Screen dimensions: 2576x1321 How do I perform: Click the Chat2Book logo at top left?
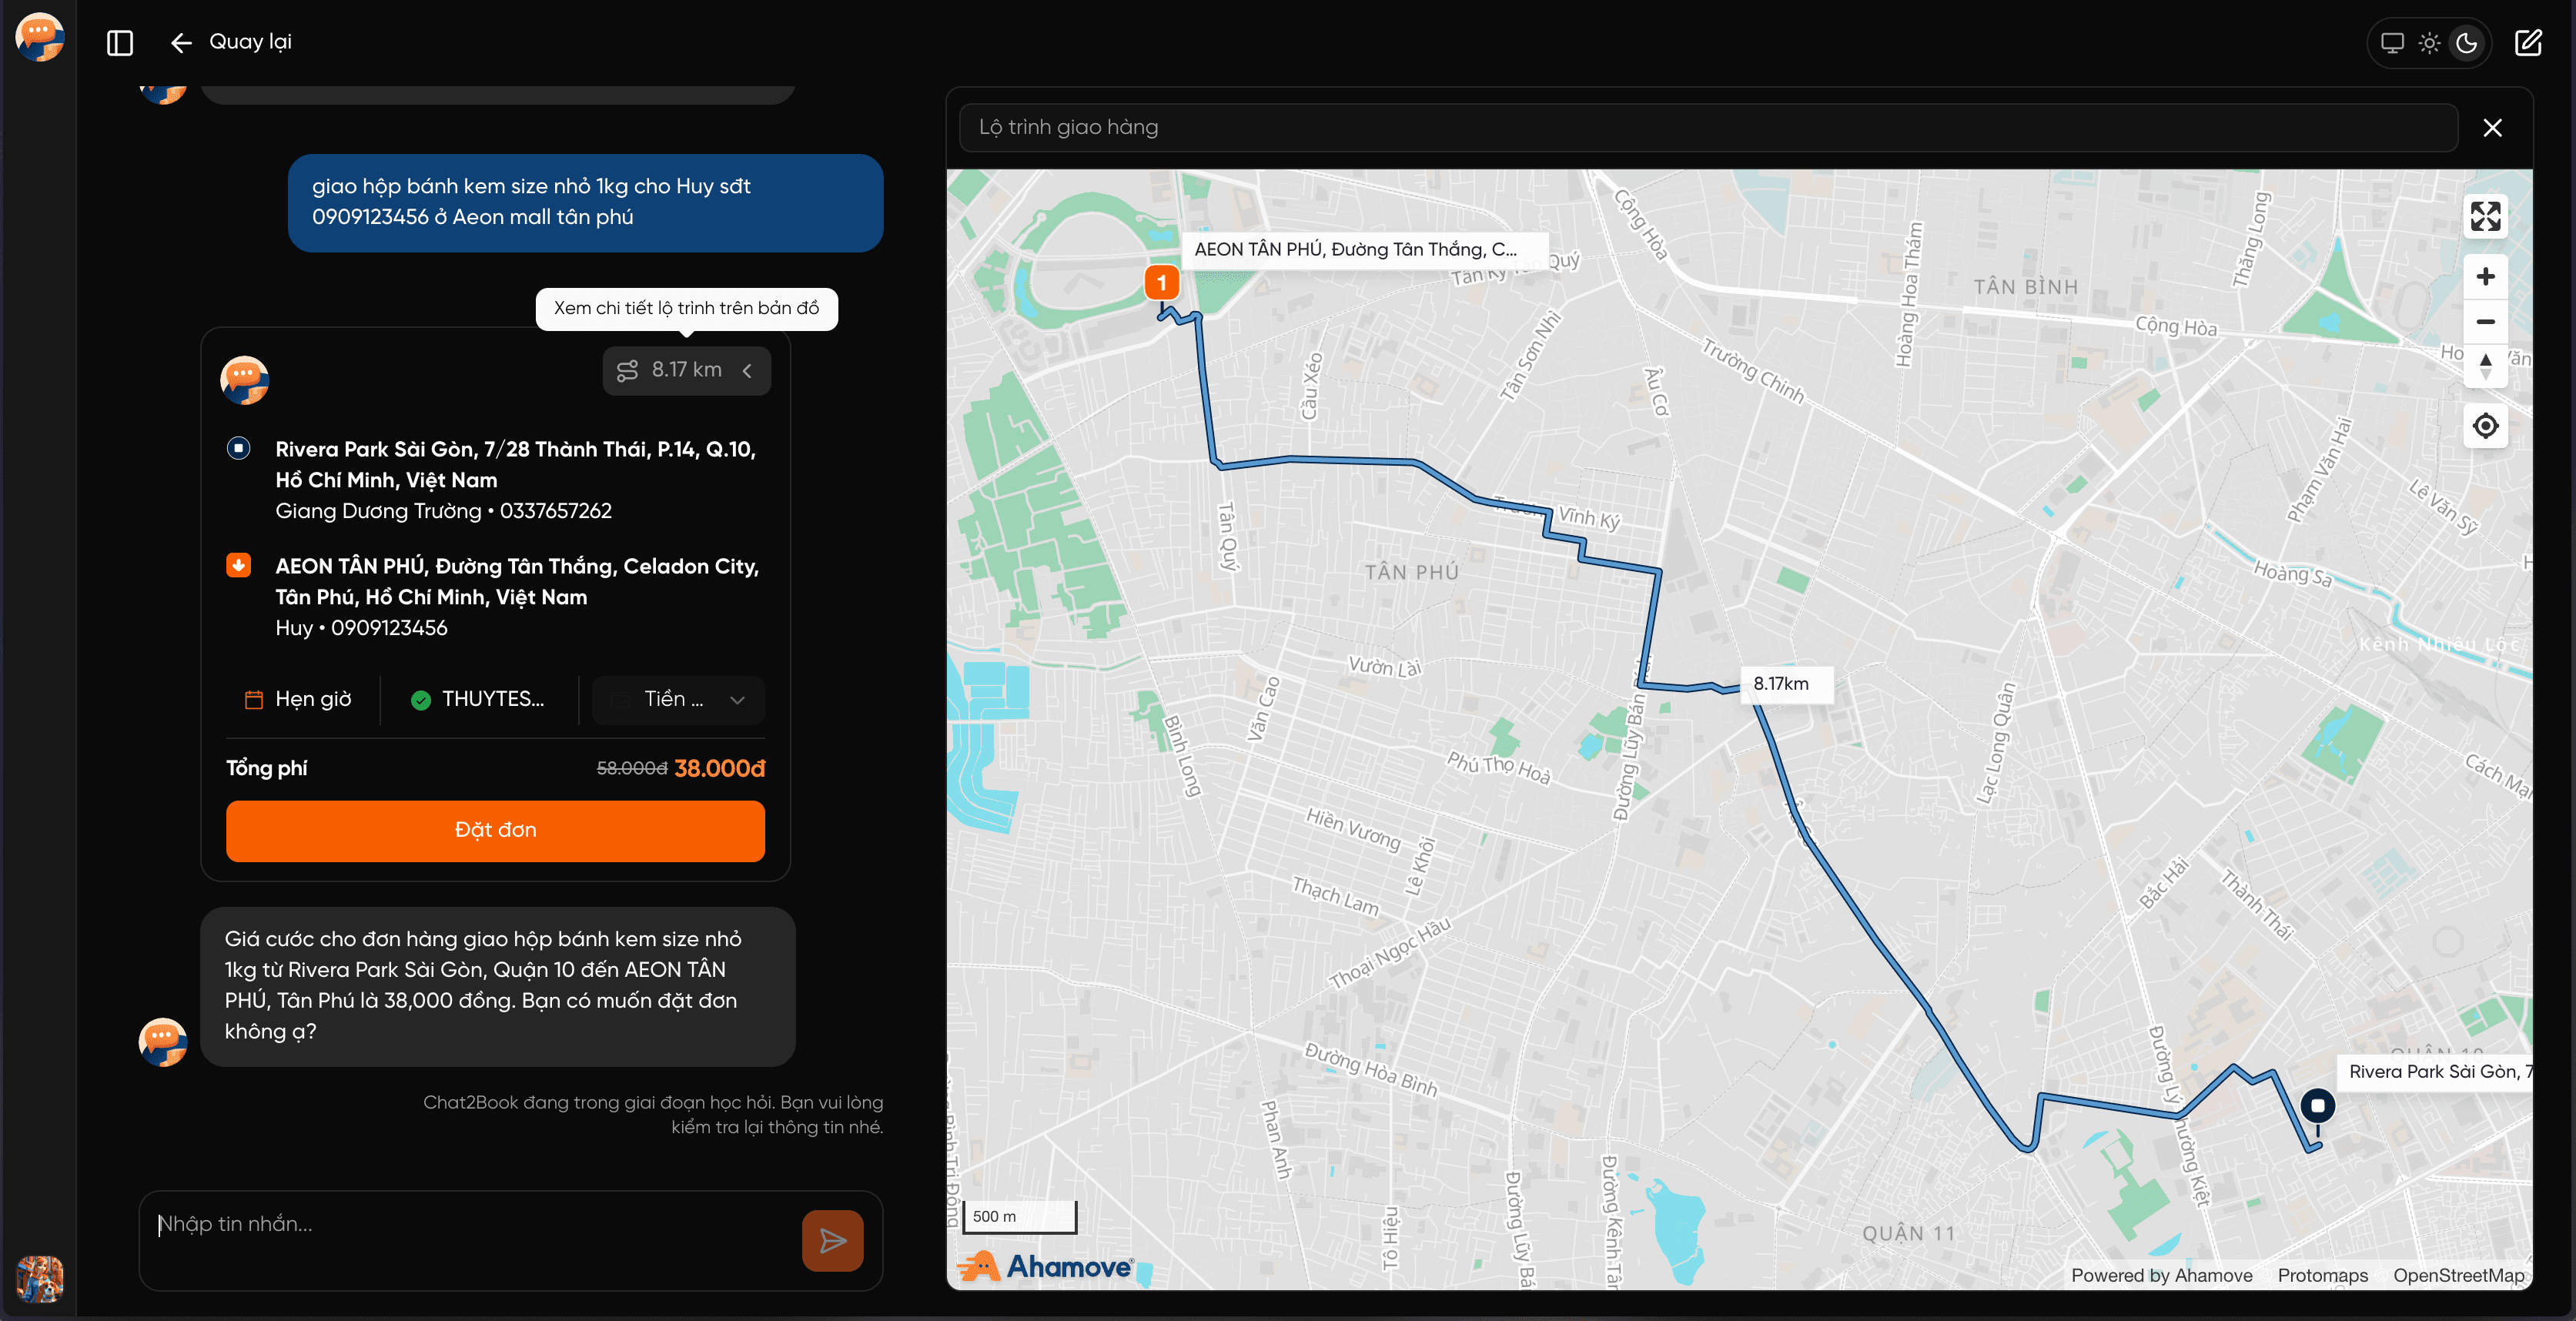click(40, 37)
